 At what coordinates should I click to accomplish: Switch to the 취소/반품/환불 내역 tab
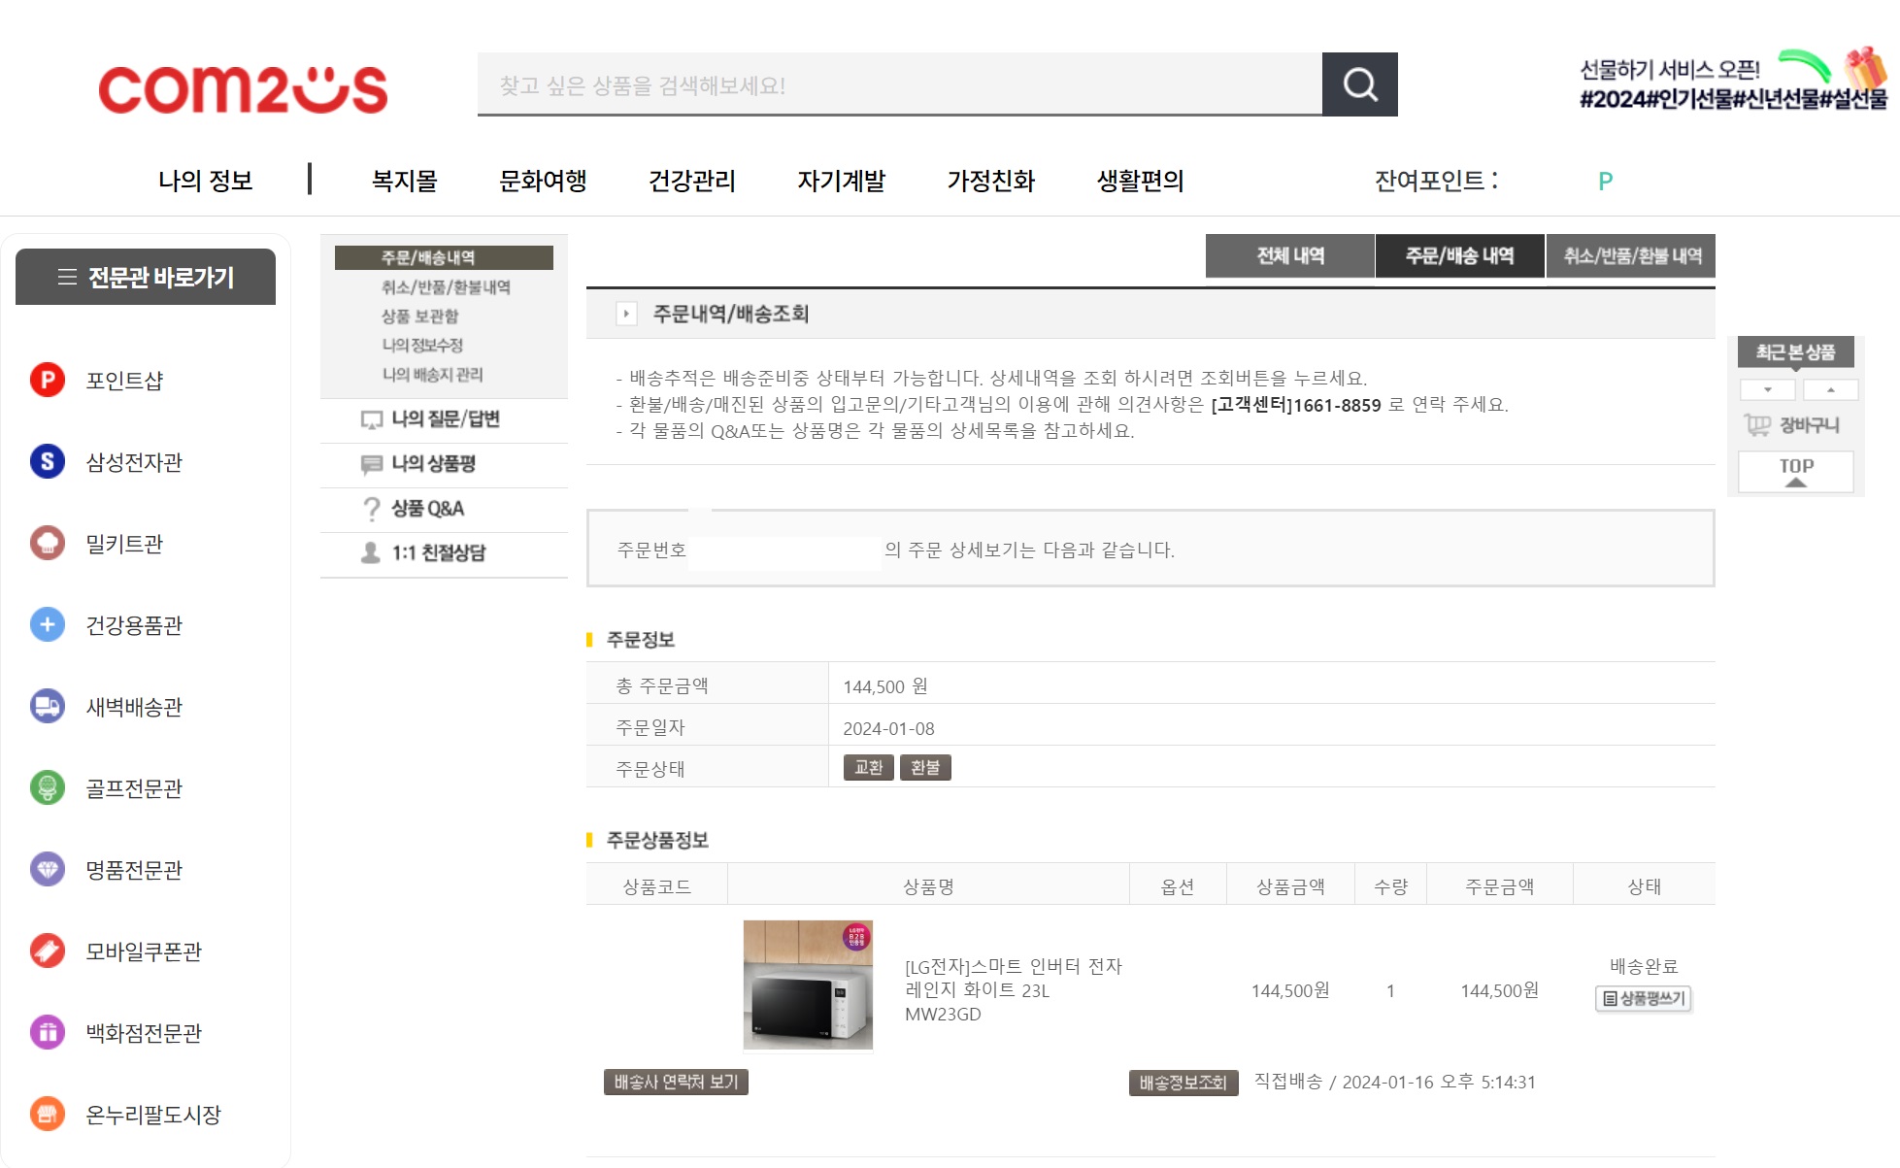[1631, 255]
